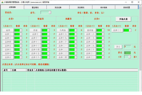The width and height of the screenshot is (142, 95).
Task: Click the right-side vertical scrollbar
Action: 140,48
